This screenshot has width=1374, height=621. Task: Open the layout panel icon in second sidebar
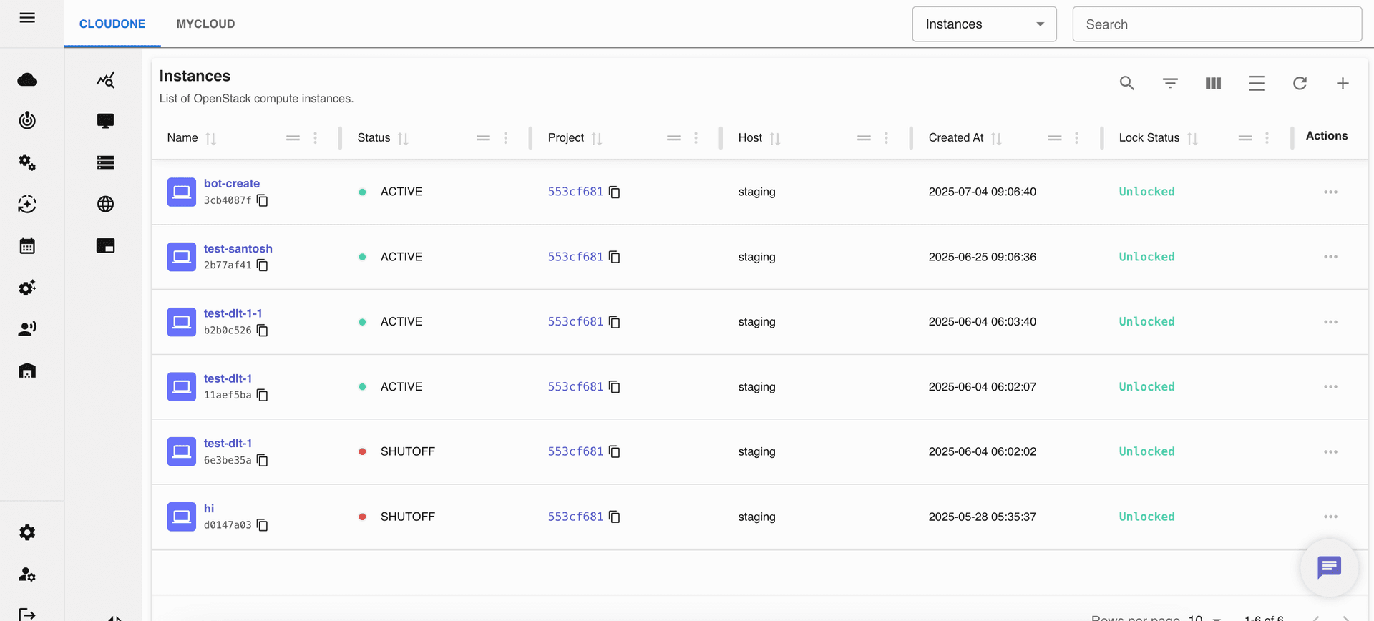(x=105, y=245)
